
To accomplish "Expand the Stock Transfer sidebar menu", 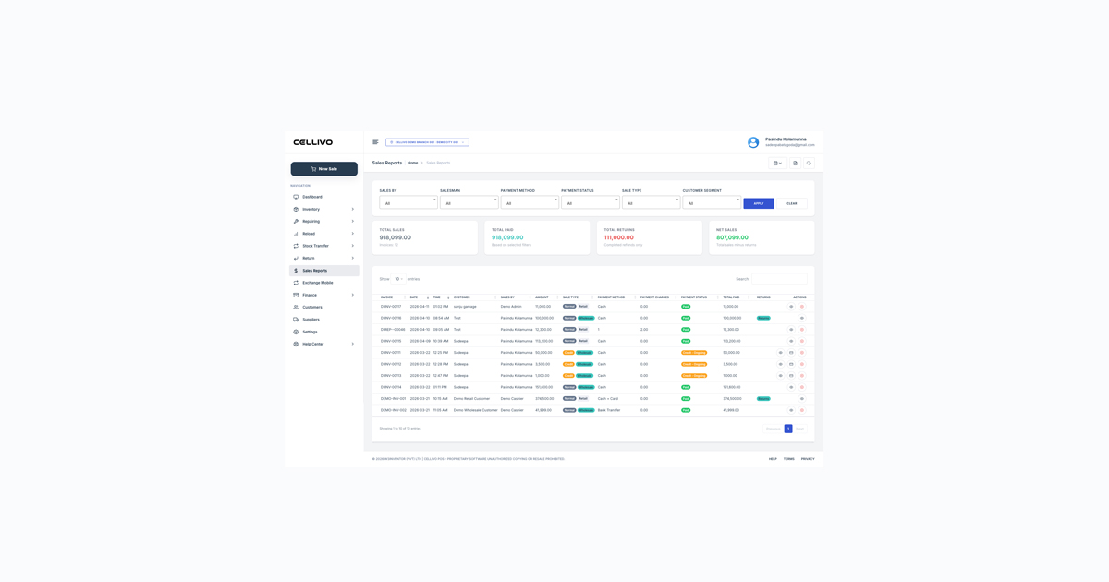I will pyautogui.click(x=324, y=246).
